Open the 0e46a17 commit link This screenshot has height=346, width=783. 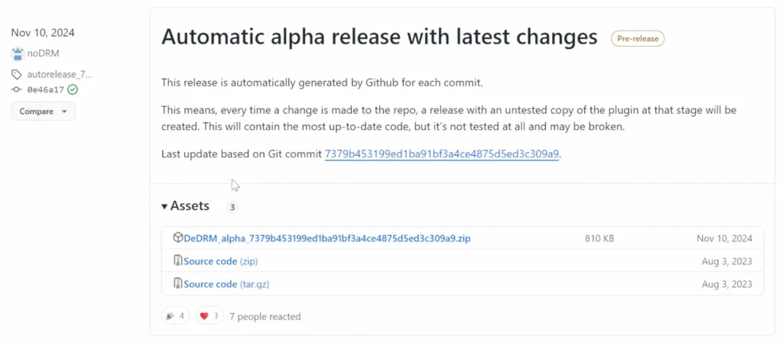coord(45,89)
